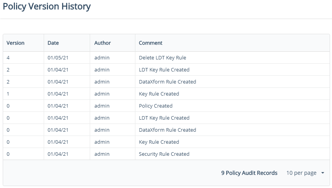Select version 0 link for DataXform Rule Created
This screenshot has width=332, height=188.
click(8, 130)
